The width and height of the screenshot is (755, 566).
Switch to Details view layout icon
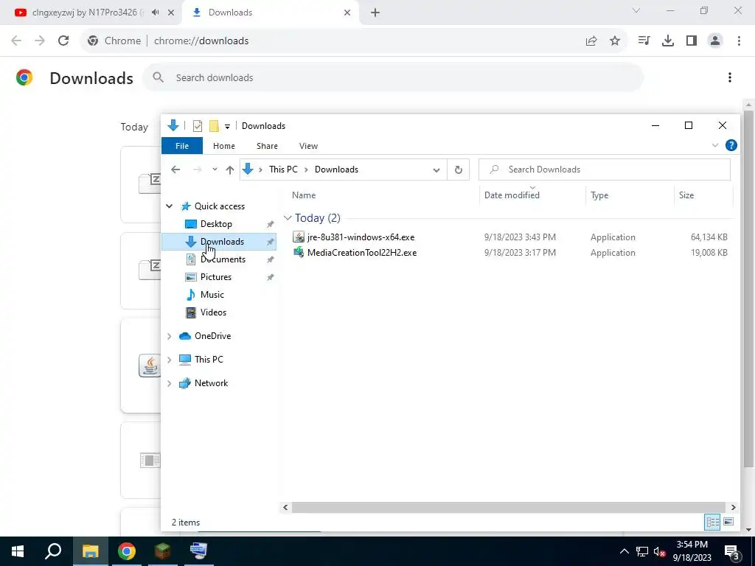pyautogui.click(x=713, y=522)
